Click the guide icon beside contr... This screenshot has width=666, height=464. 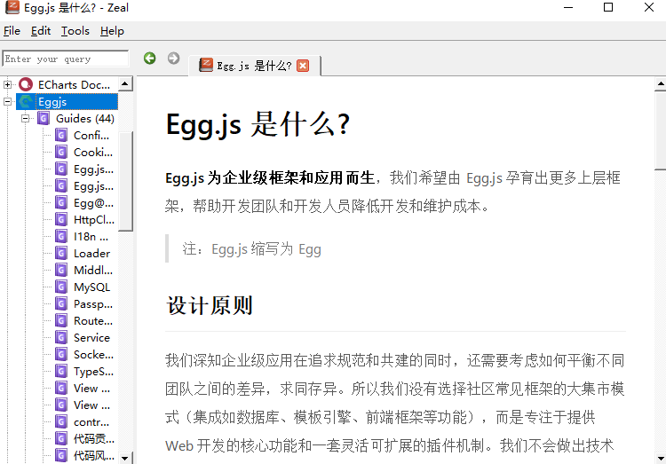point(61,422)
